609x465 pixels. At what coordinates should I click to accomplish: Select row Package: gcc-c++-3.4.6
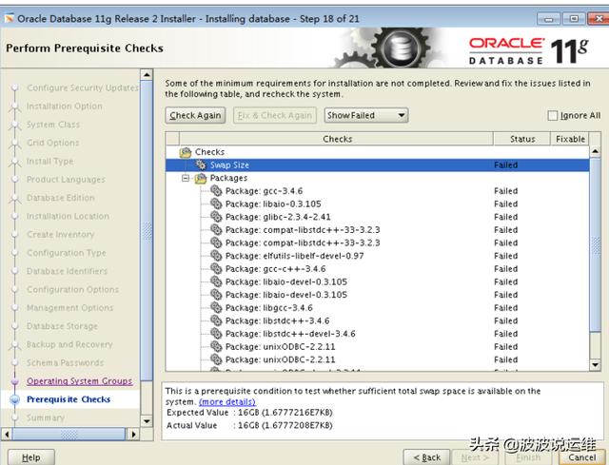click(377, 269)
